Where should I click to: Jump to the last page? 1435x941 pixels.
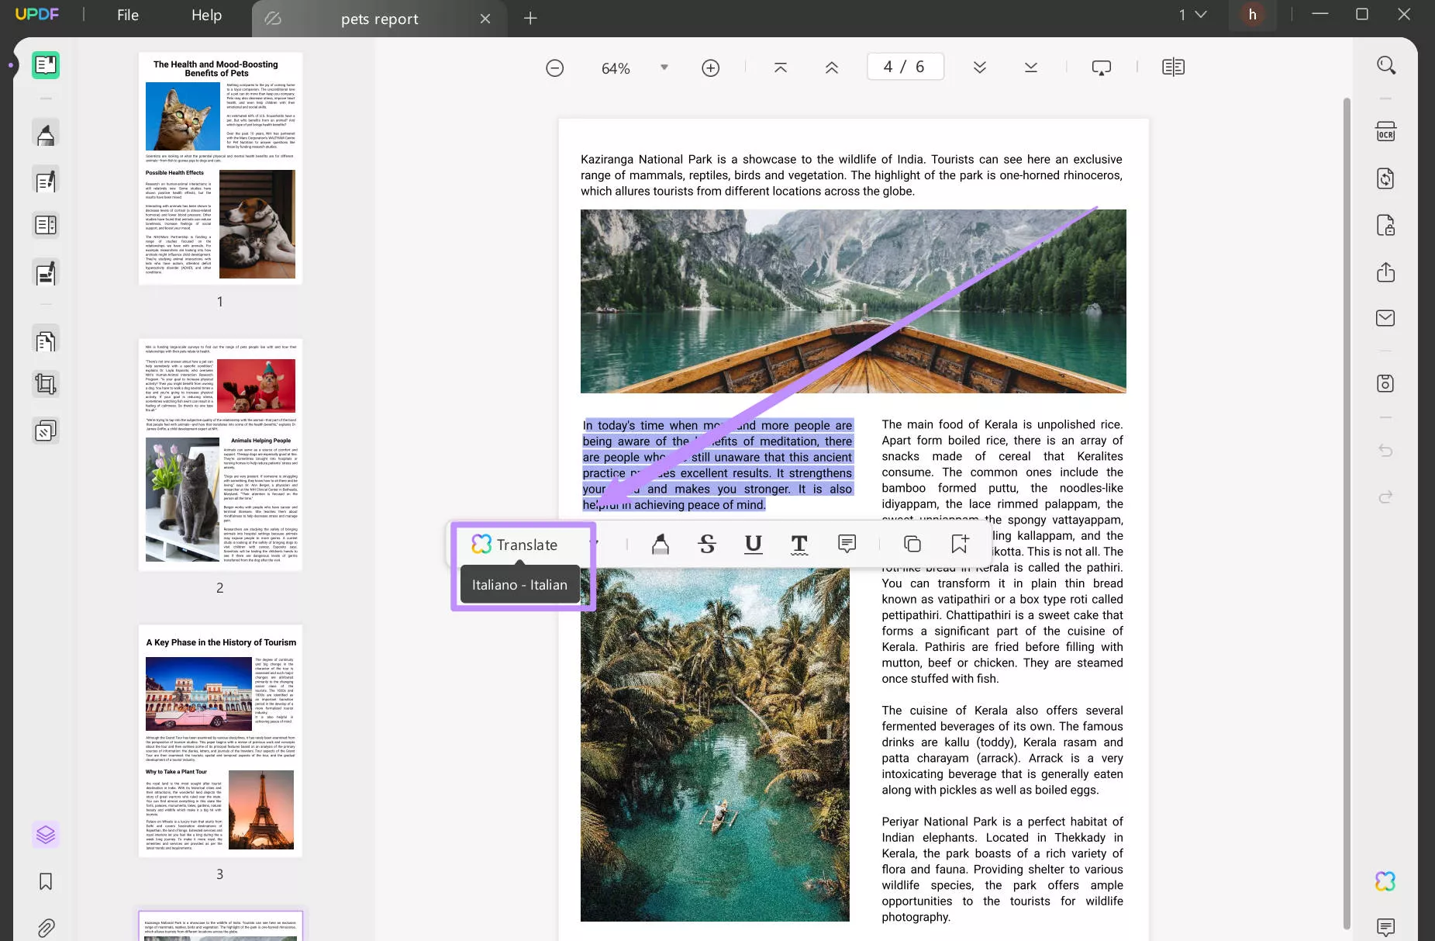pyautogui.click(x=1031, y=68)
